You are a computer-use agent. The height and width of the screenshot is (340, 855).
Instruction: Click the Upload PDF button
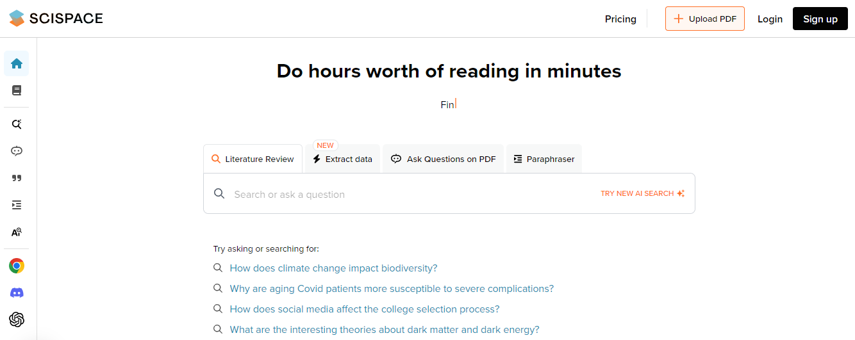[705, 19]
